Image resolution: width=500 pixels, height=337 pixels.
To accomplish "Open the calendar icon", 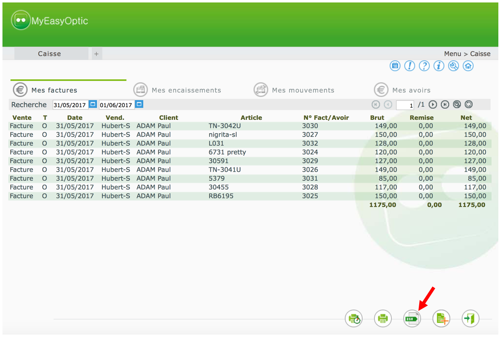I will coord(395,66).
